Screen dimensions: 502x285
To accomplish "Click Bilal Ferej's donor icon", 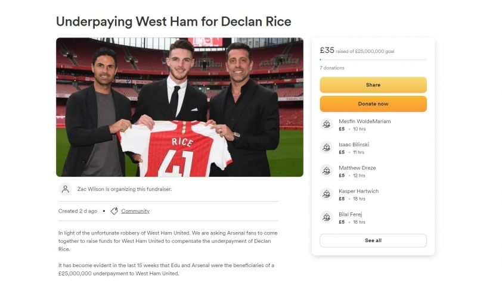I will (326, 218).
